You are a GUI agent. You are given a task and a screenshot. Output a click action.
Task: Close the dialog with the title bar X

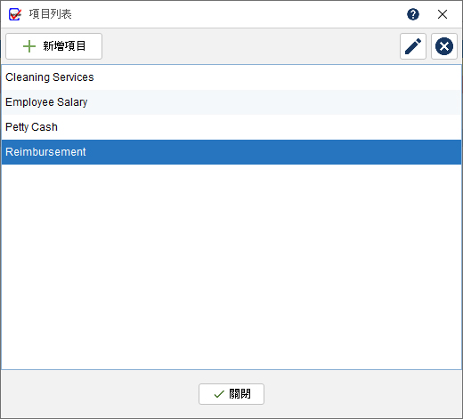coord(443,14)
